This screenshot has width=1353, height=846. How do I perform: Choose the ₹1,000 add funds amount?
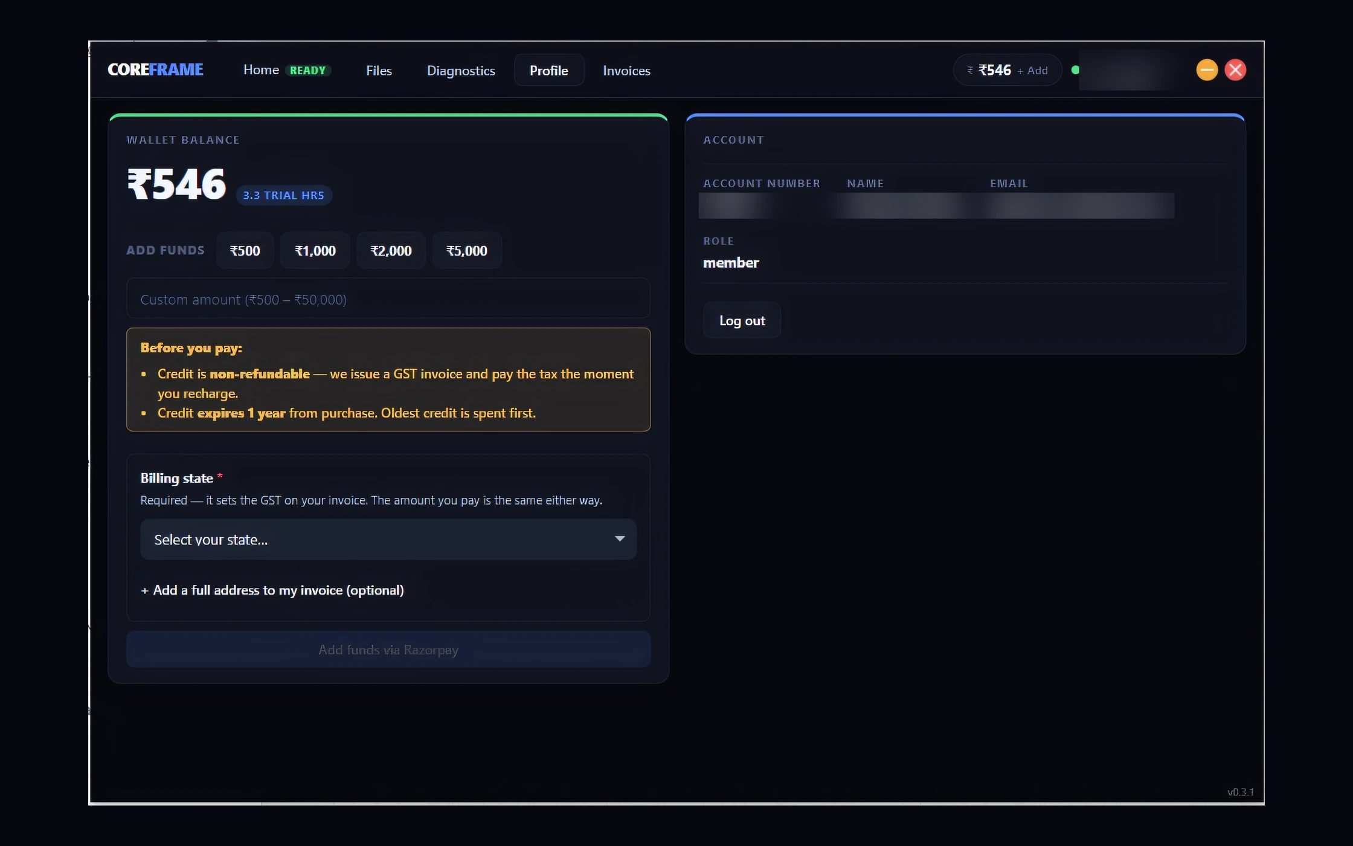coord(315,250)
